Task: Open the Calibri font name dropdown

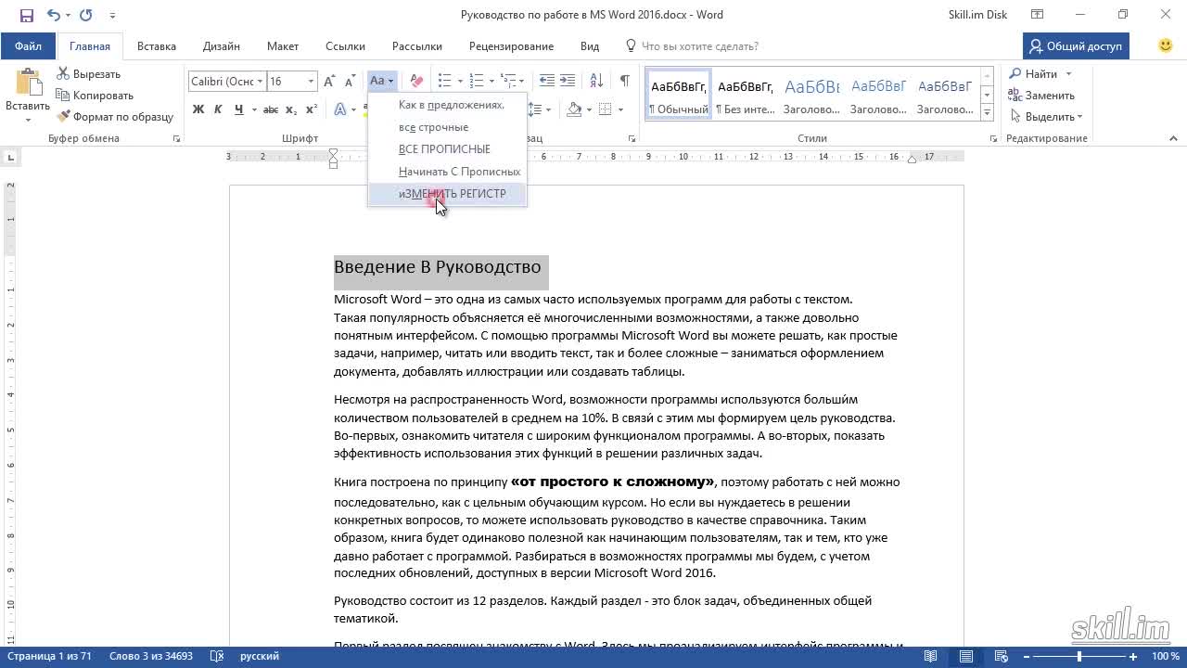Action: [x=261, y=82]
